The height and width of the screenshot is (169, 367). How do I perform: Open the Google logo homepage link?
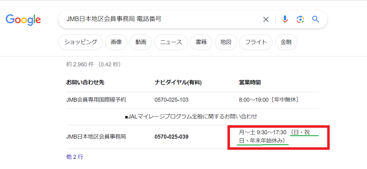pos(23,20)
